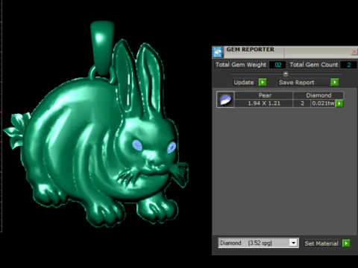
Task: Click the 0.021tw weight cell
Action: [x=323, y=103]
